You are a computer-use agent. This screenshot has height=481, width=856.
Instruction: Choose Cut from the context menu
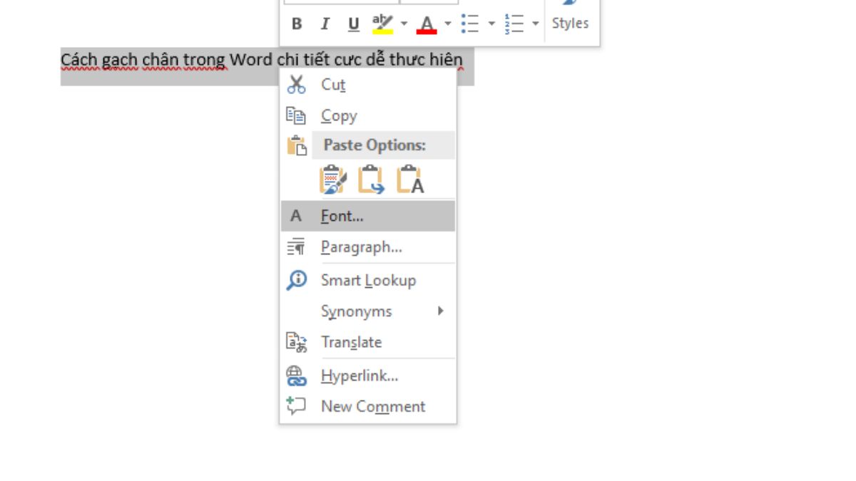pyautogui.click(x=333, y=85)
